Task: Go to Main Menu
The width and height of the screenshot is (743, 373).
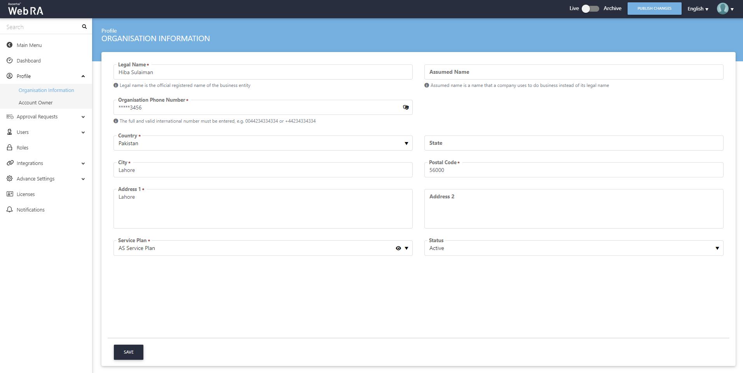Action: (x=29, y=45)
